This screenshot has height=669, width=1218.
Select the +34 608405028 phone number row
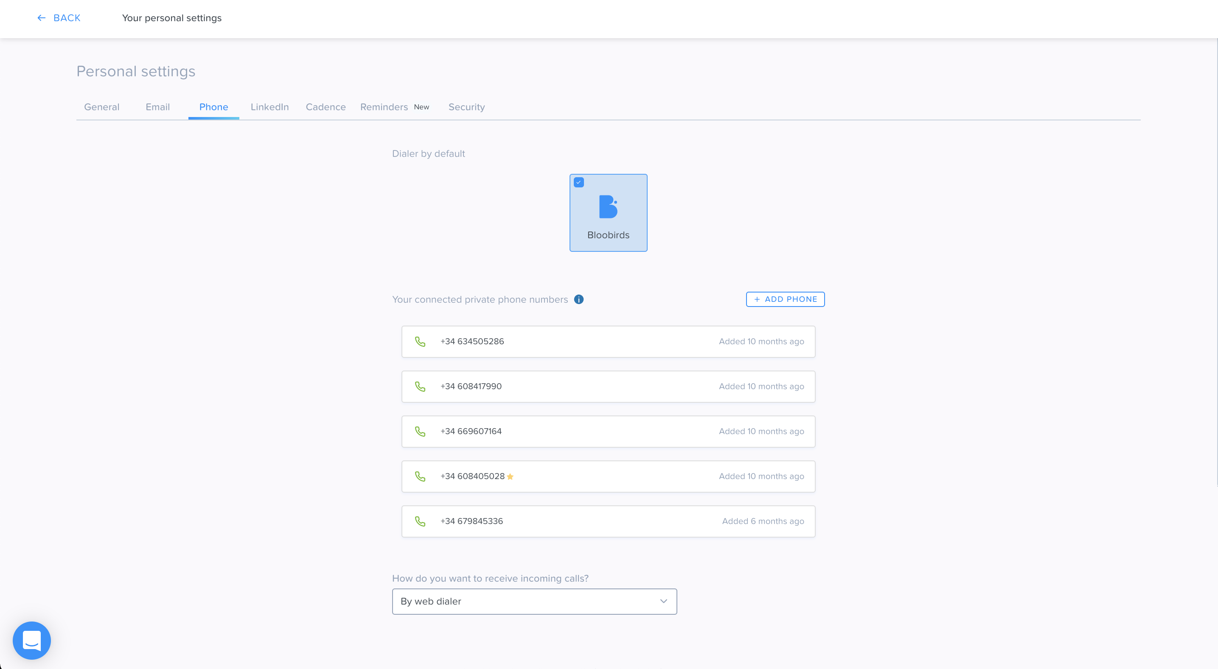[608, 476]
